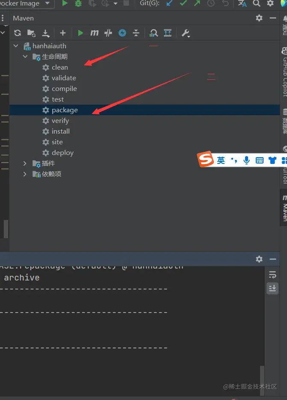
Task: Toggle the Sogou punctuation mode icon
Action: point(234,160)
